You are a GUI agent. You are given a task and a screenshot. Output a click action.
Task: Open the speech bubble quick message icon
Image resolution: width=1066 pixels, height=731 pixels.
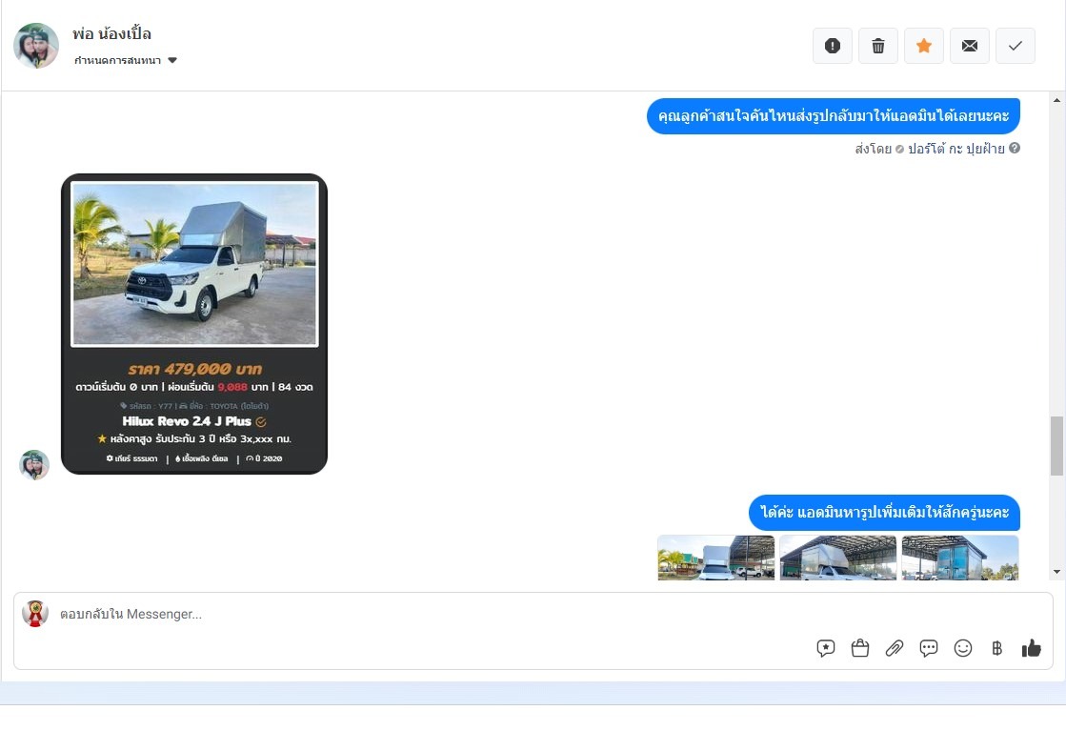pos(929,648)
